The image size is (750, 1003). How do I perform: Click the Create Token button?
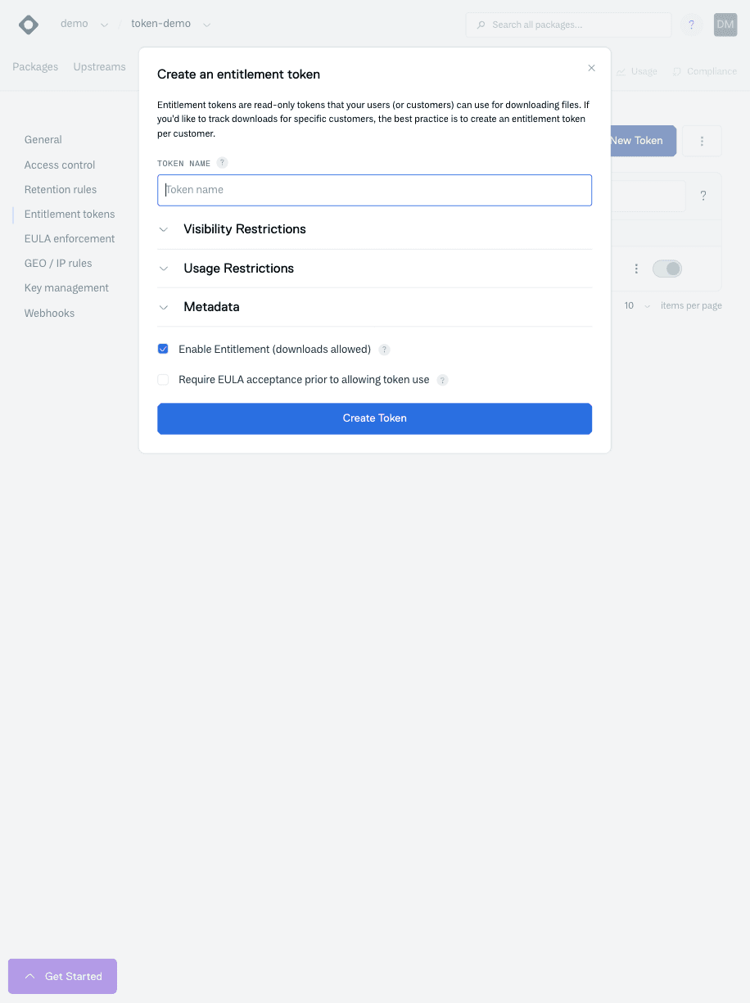pyautogui.click(x=374, y=418)
